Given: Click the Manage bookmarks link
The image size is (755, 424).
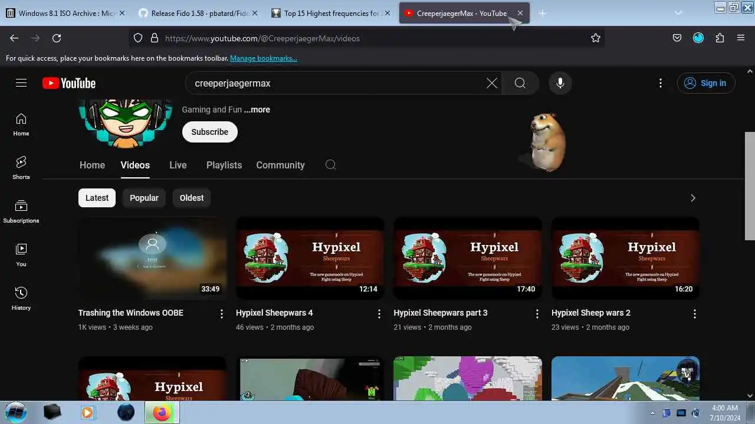Looking at the screenshot, I should tap(264, 58).
